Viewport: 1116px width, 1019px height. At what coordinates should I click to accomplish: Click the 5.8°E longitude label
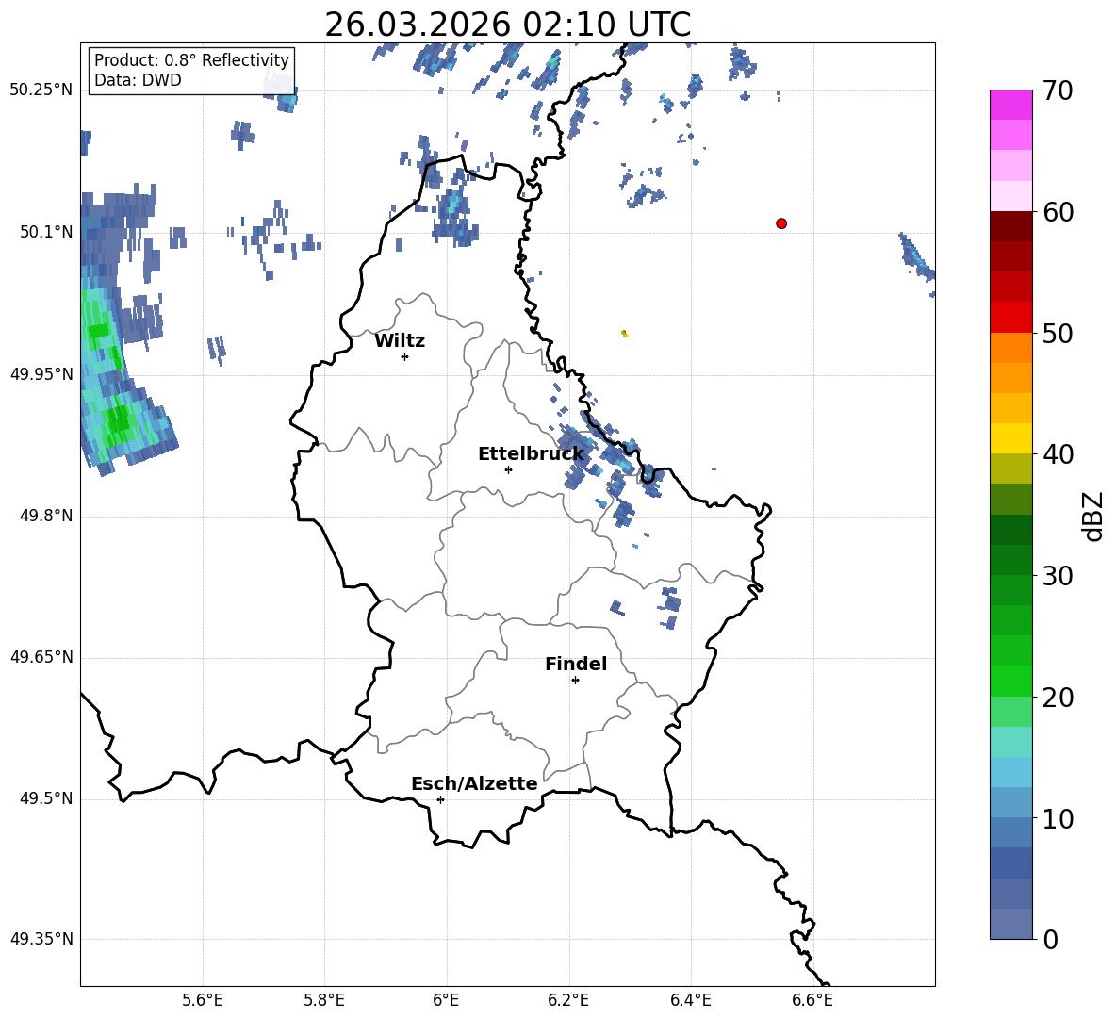324,1000
